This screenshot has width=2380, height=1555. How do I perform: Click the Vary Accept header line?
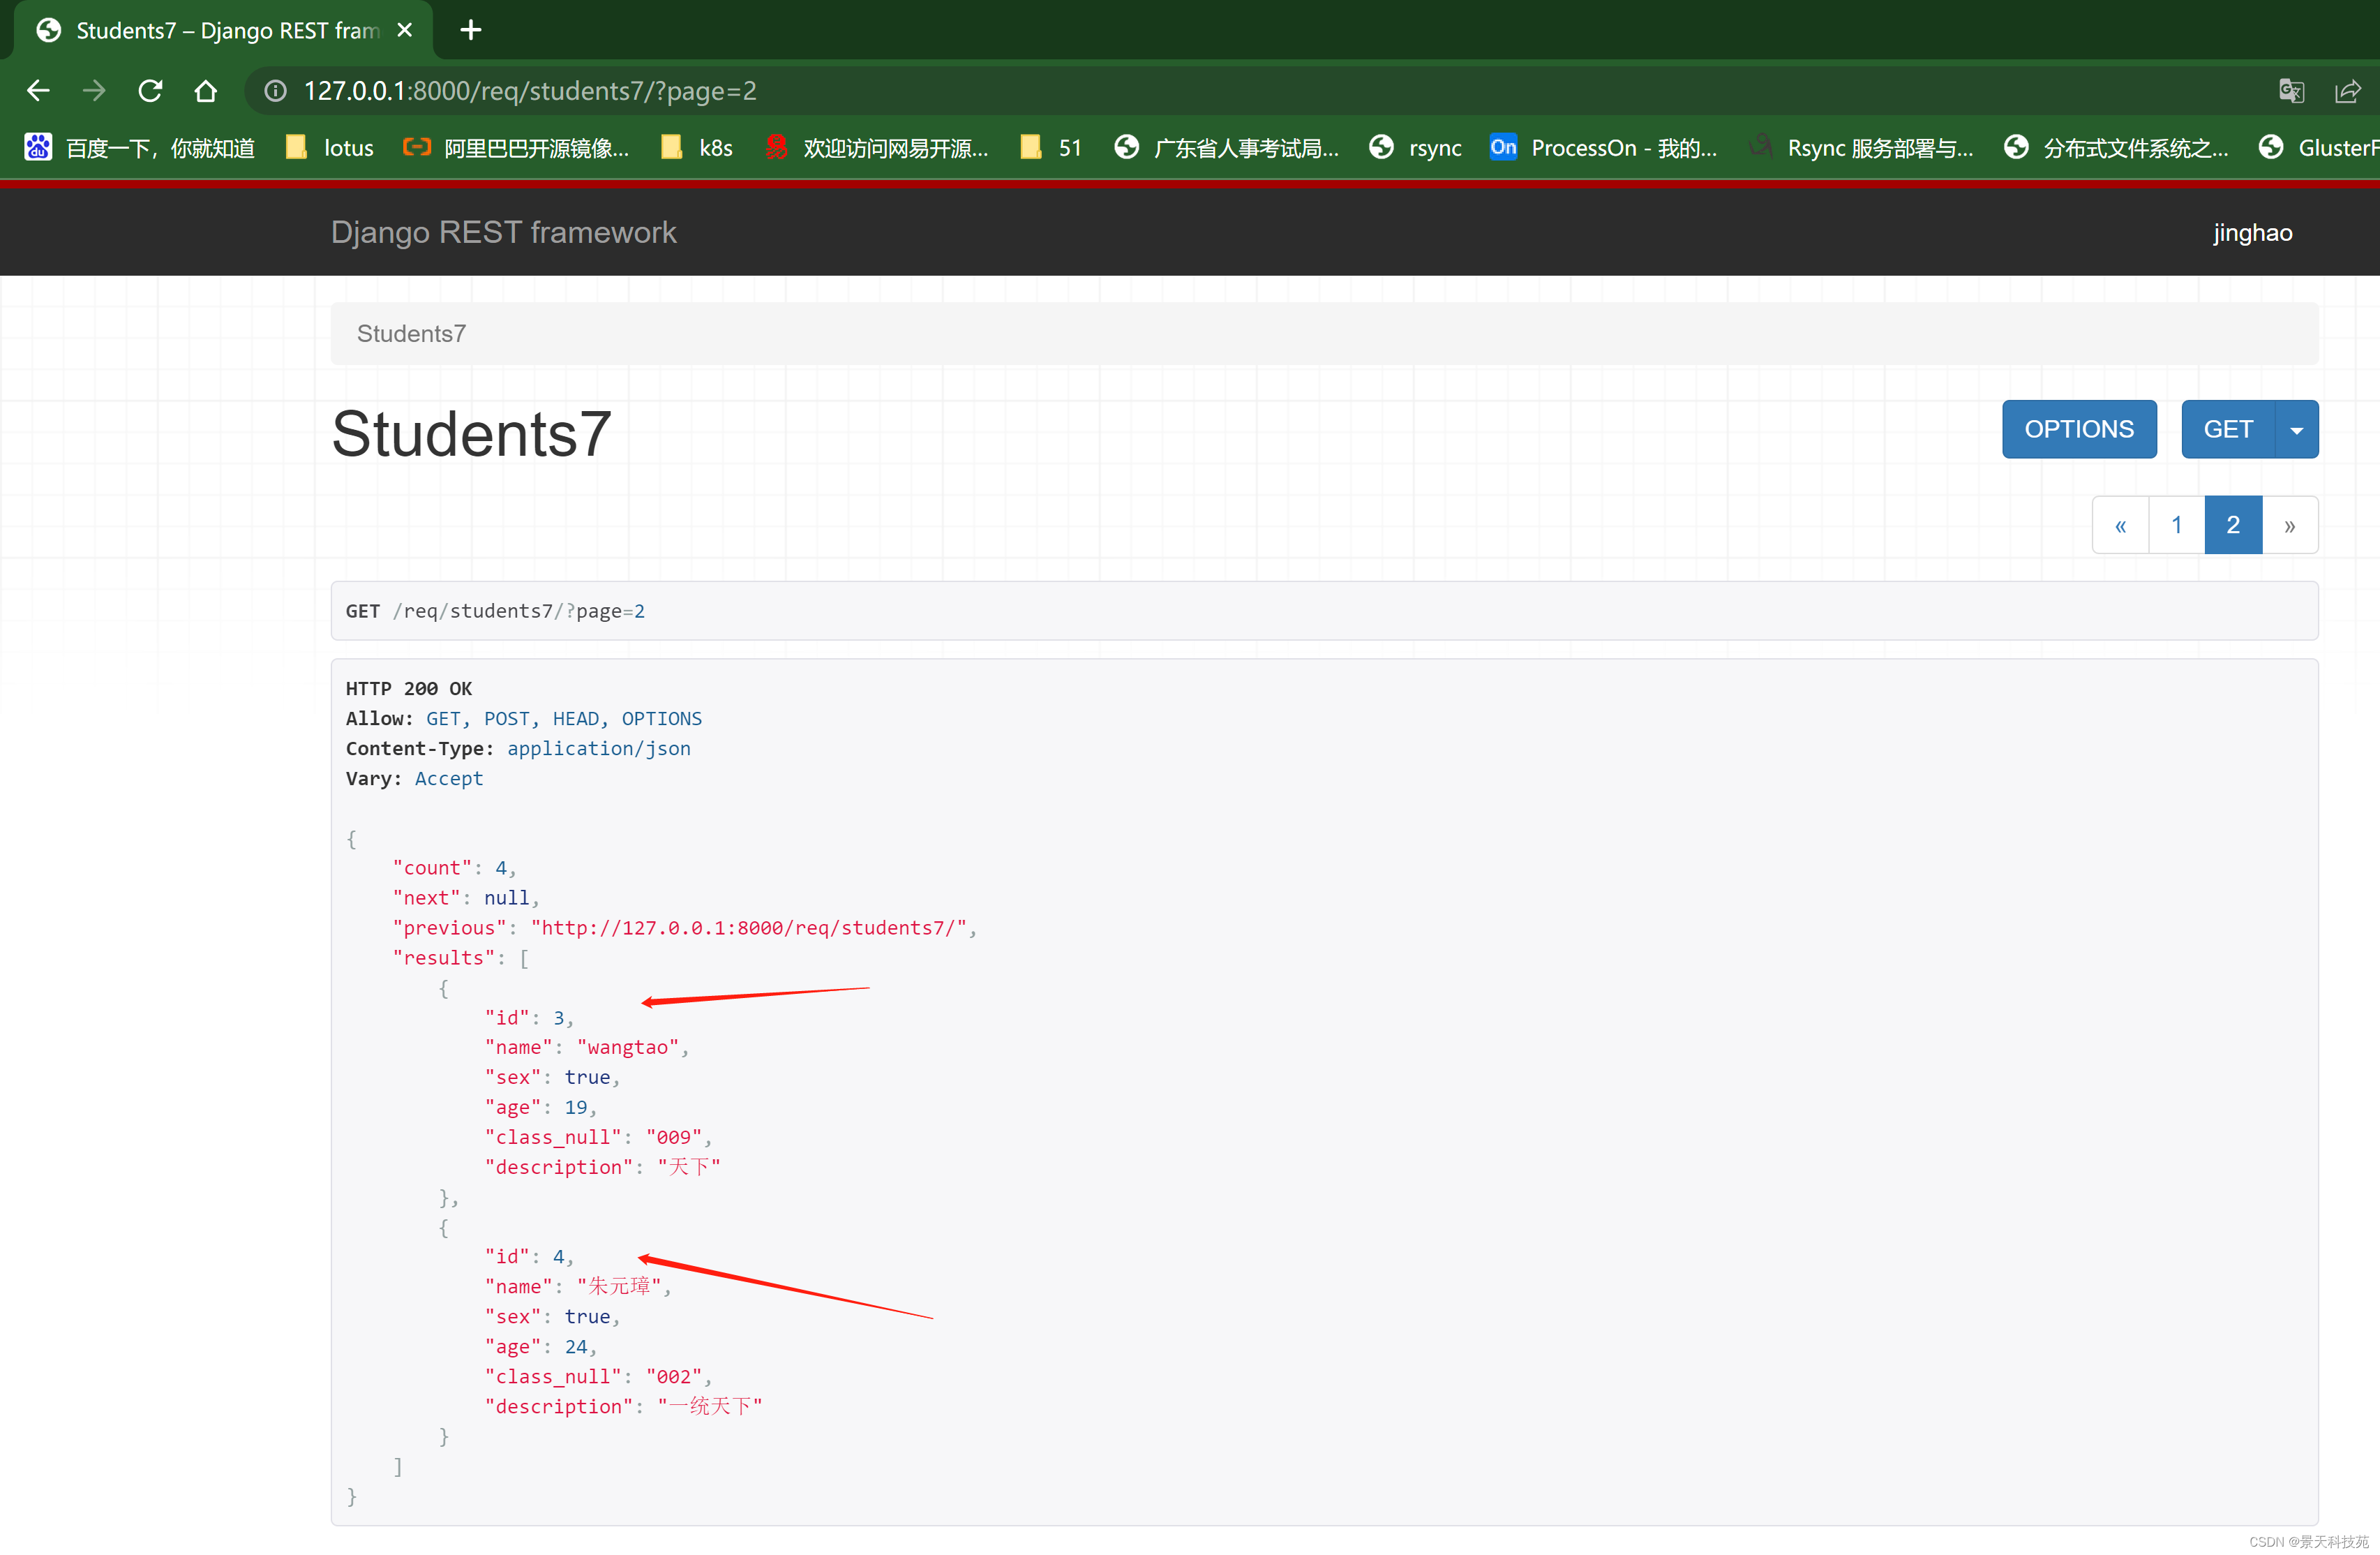coord(414,779)
